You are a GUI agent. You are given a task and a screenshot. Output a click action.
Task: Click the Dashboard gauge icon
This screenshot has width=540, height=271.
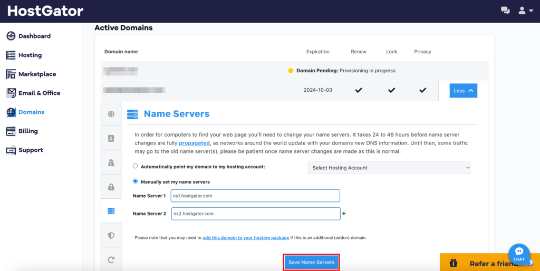tap(11, 36)
